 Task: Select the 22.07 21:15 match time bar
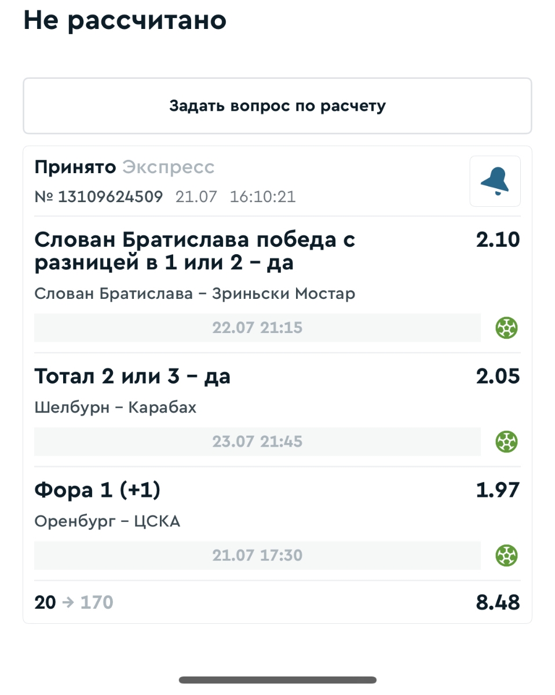[257, 328]
